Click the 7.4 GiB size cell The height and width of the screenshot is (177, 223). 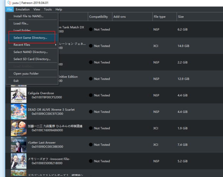tap(183, 145)
